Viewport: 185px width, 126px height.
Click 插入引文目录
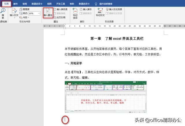pos(114,9)
